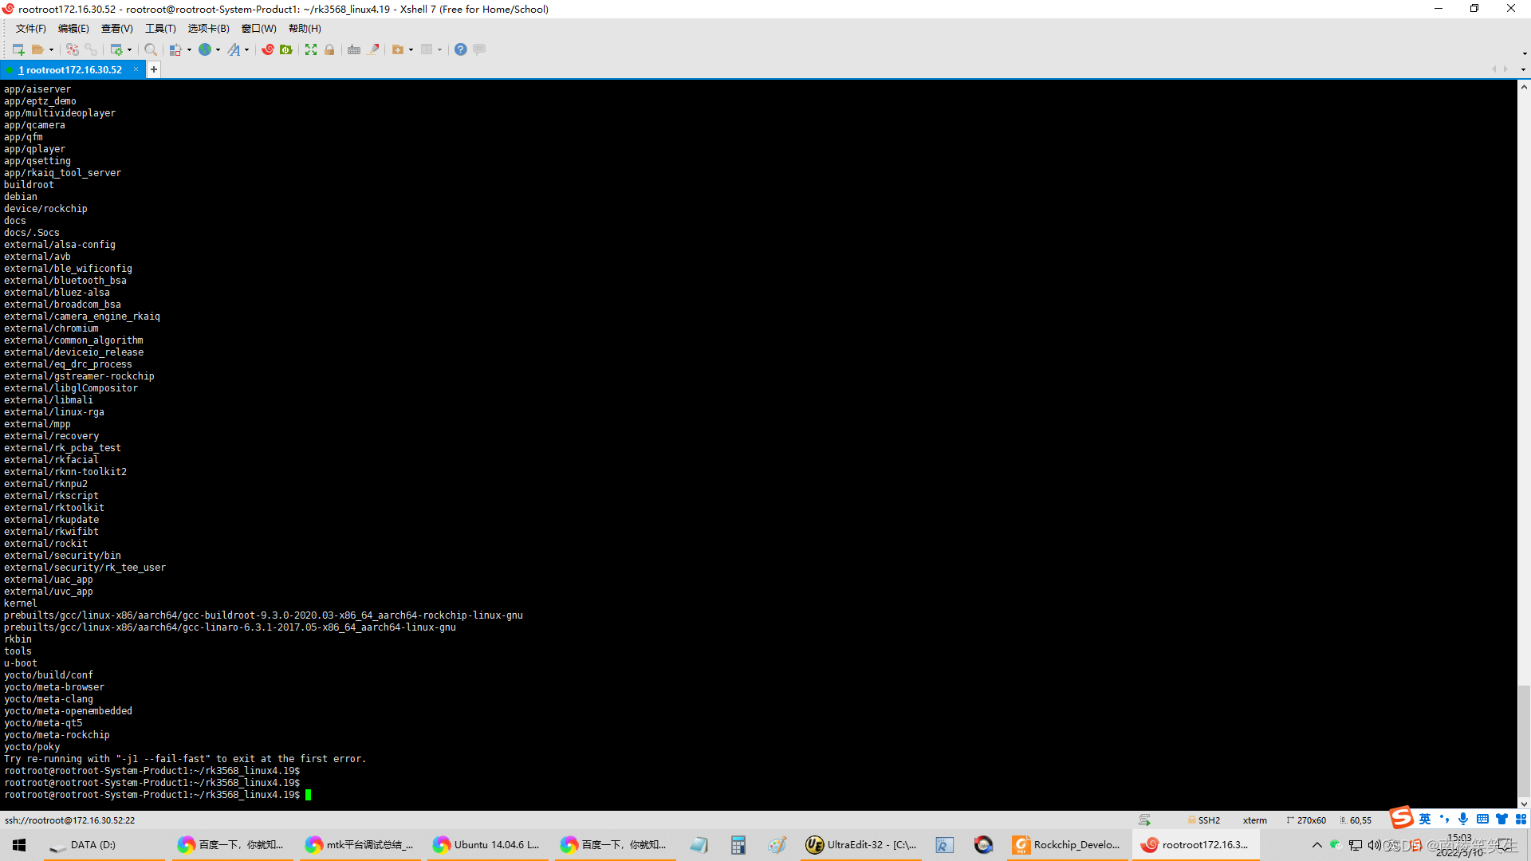Image resolution: width=1531 pixels, height=861 pixels.
Task: Expand the window layout dropdown arrow
Action: (439, 49)
